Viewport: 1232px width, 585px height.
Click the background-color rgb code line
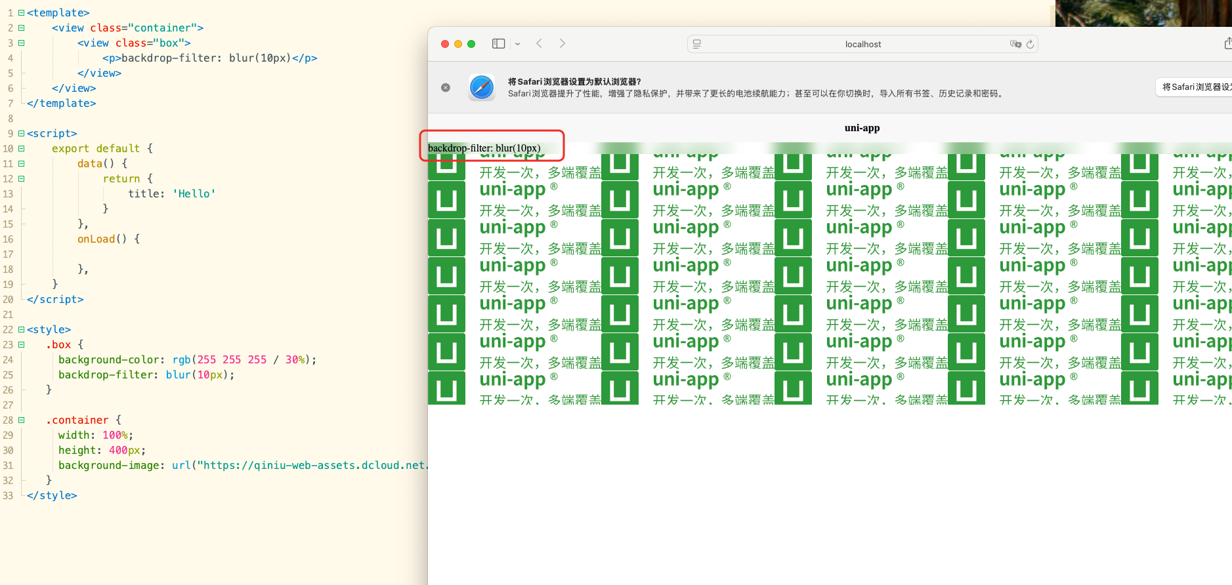point(188,360)
